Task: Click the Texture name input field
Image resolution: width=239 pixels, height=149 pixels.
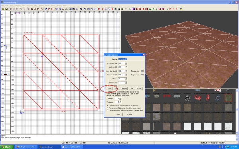Action: click(x=131, y=59)
